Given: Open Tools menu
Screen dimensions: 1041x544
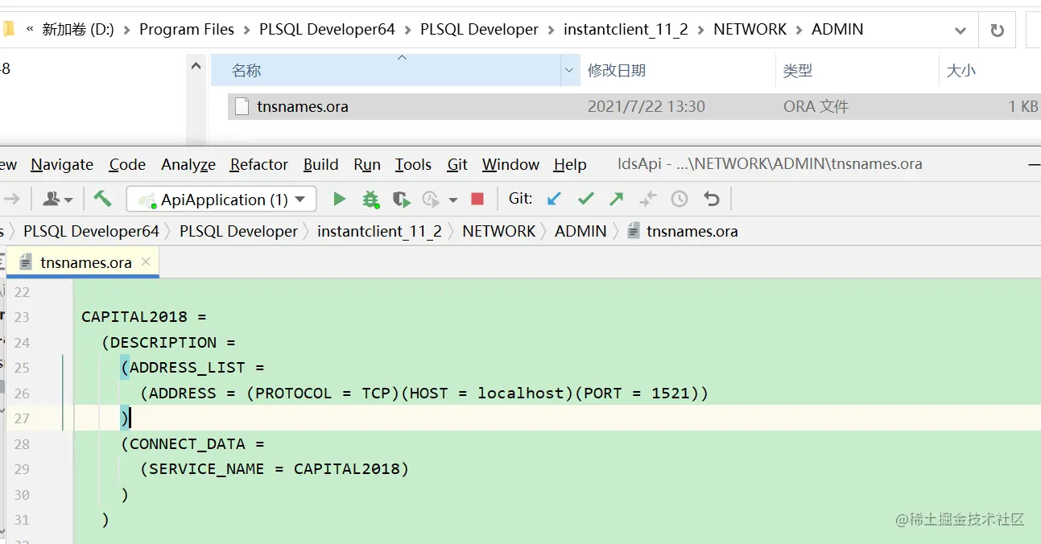Looking at the screenshot, I should (x=413, y=164).
